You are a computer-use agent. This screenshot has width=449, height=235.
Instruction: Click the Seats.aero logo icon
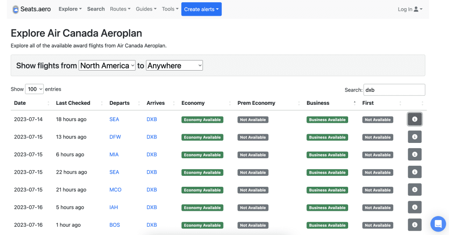pos(15,10)
